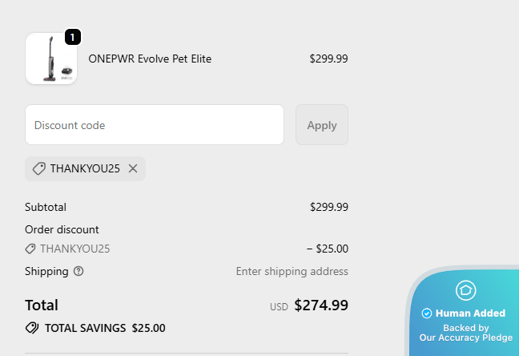Click the house icon on the accuracy badge
519x356 pixels.
[465, 290]
